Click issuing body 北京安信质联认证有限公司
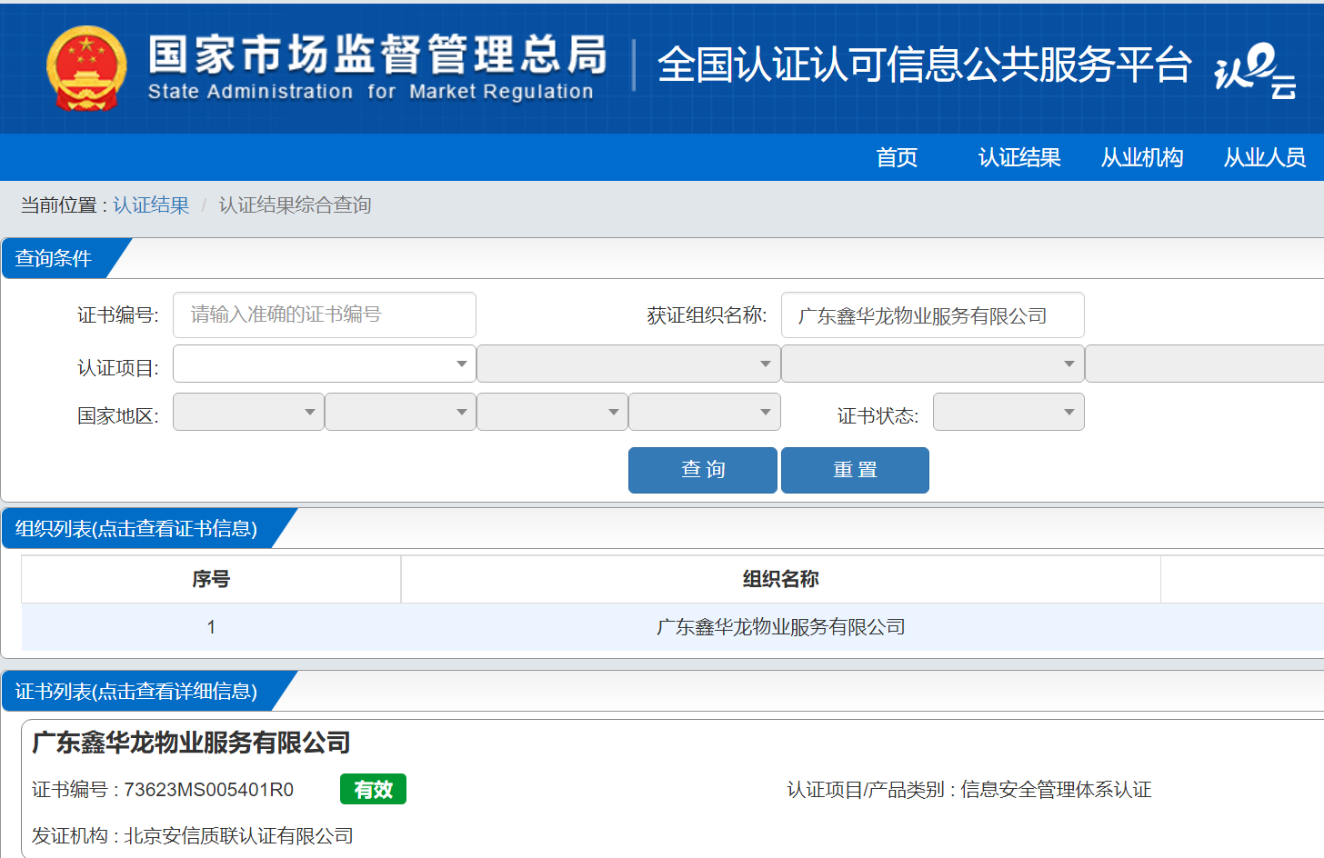 click(238, 836)
